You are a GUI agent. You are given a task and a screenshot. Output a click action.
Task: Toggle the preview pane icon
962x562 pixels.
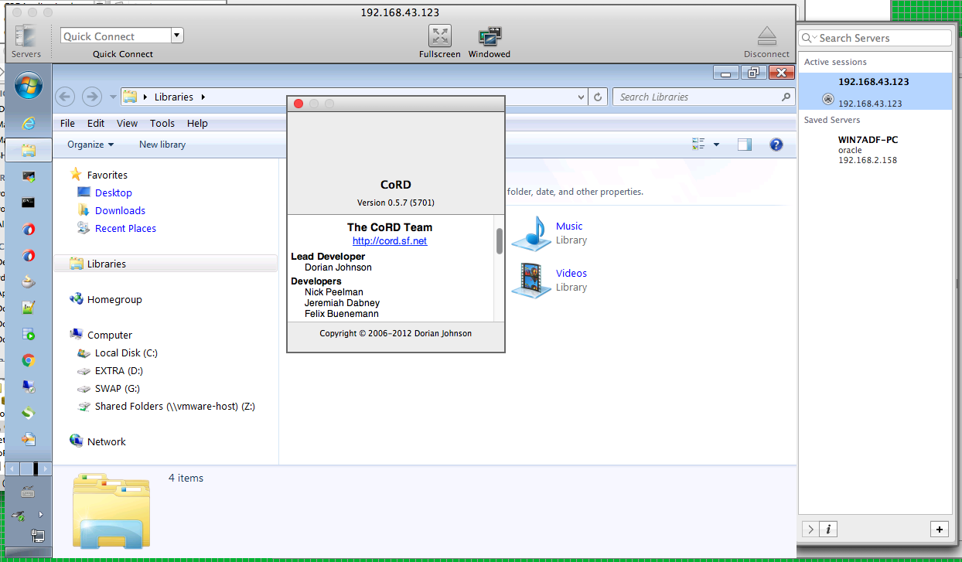744,144
